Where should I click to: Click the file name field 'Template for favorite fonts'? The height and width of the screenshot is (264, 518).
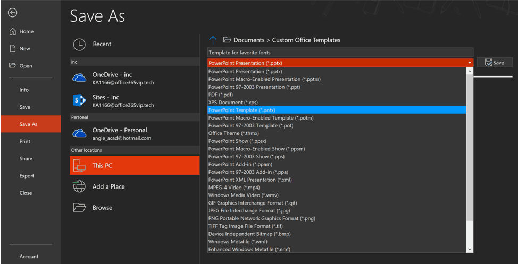pyautogui.click(x=340, y=52)
